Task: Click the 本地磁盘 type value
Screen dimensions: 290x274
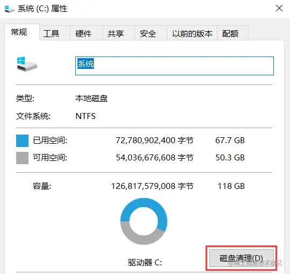Action: [91, 98]
